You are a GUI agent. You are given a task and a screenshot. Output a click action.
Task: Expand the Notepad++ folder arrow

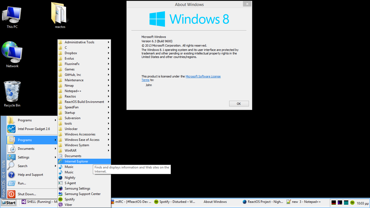click(109, 91)
